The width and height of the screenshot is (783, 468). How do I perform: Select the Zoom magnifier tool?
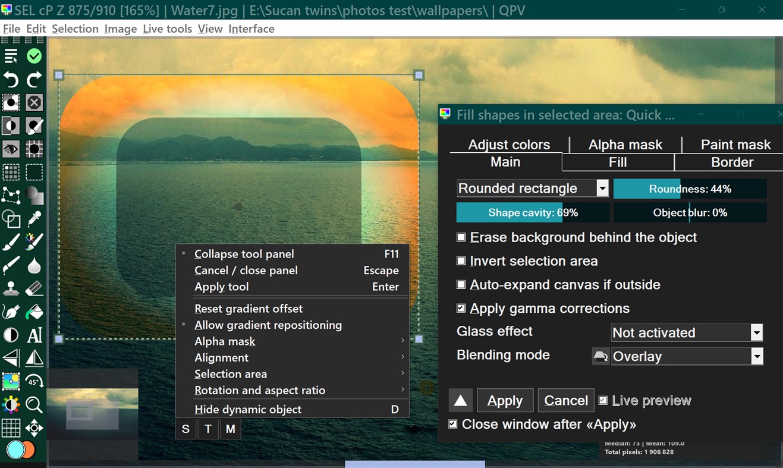[x=34, y=405]
